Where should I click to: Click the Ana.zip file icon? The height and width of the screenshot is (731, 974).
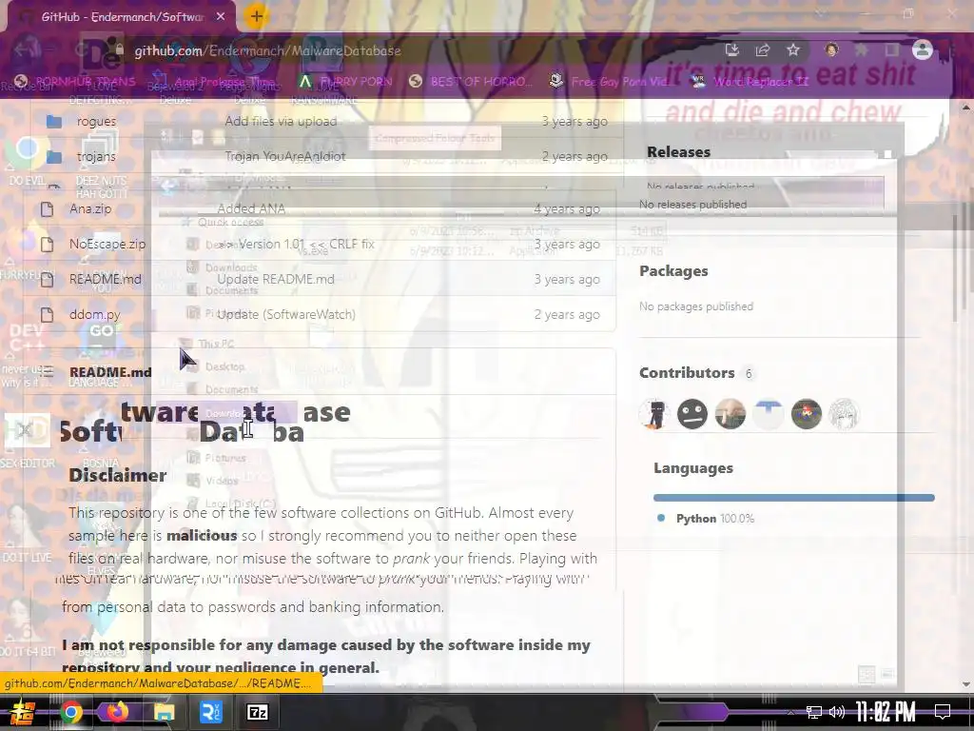[x=48, y=208]
